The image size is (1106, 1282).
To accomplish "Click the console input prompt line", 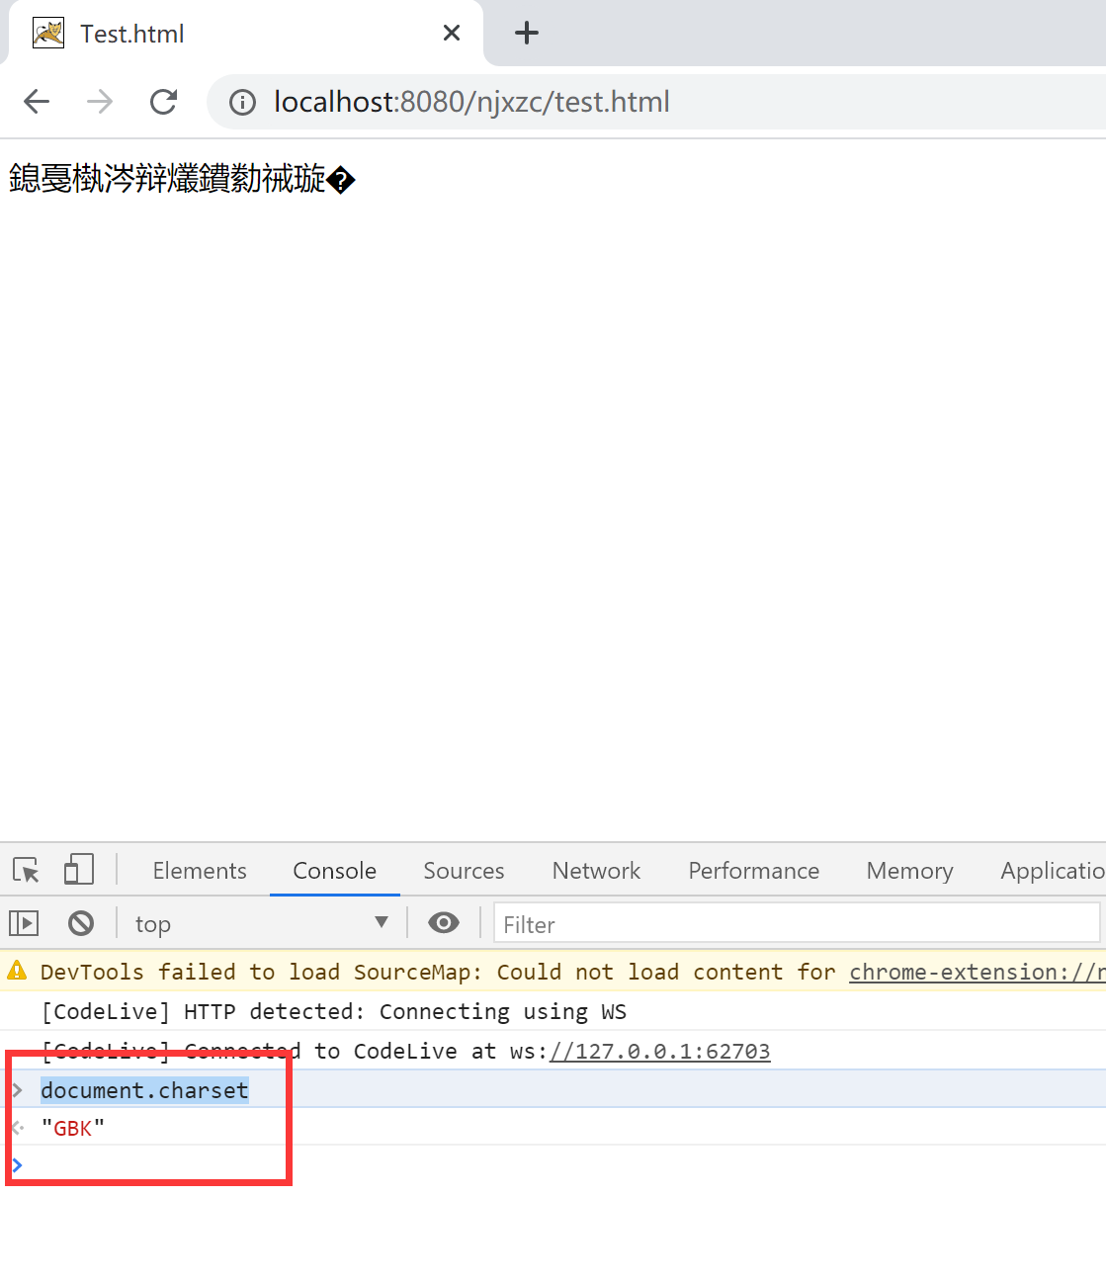I will (553, 1165).
